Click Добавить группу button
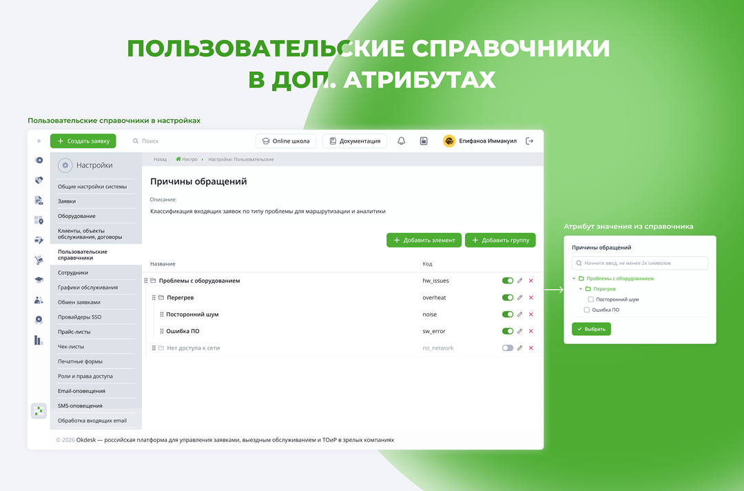The image size is (744, 491). 500,240
